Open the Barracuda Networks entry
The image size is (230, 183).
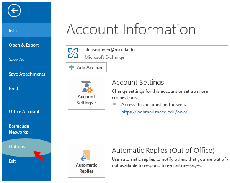(19, 129)
